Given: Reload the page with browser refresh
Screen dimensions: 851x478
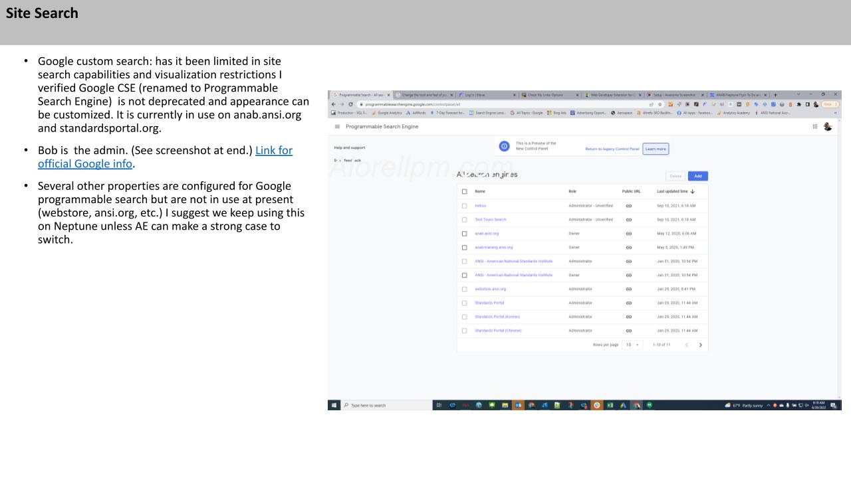Looking at the screenshot, I should [x=350, y=105].
